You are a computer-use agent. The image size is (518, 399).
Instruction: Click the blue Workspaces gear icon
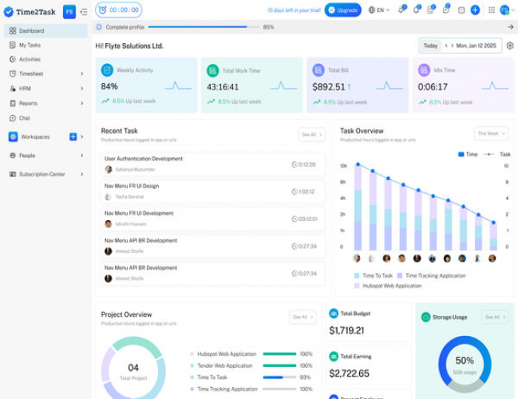14,136
